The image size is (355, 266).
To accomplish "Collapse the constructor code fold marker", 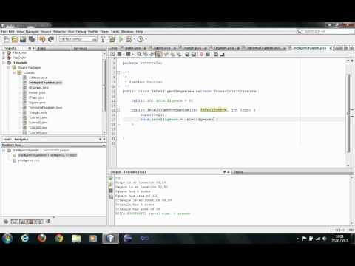I will coord(118,110).
